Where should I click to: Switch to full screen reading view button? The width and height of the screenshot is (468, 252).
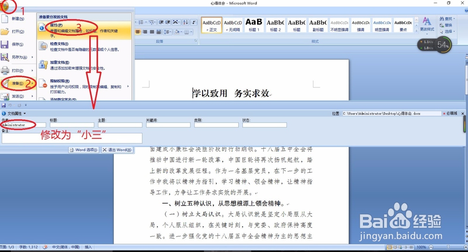(395, 247)
